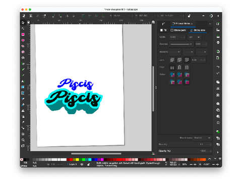Select the Ellipse tool in toolbox
This screenshot has height=181, width=242.
pyautogui.click(x=23, y=40)
